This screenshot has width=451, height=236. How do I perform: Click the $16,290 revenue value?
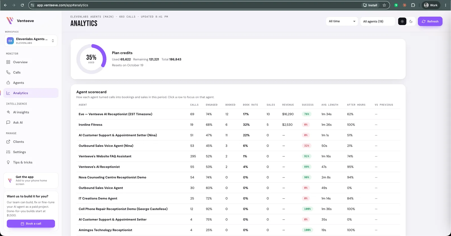(288, 114)
